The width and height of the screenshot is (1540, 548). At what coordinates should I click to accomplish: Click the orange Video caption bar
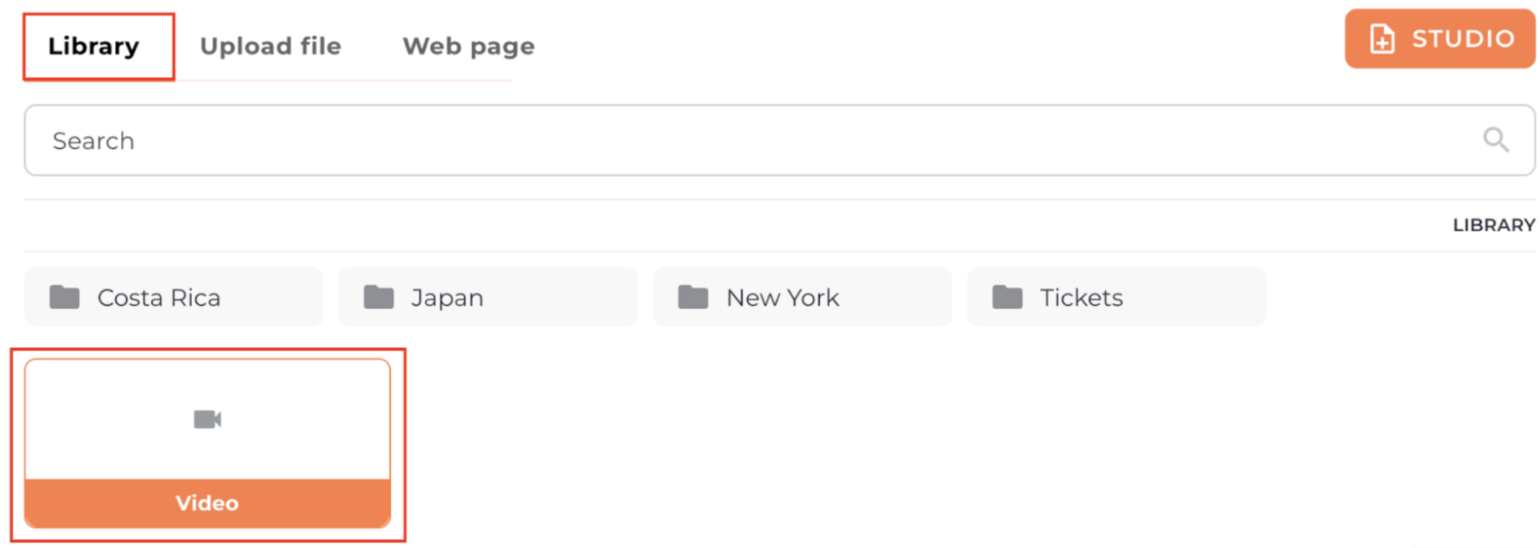coord(207,503)
